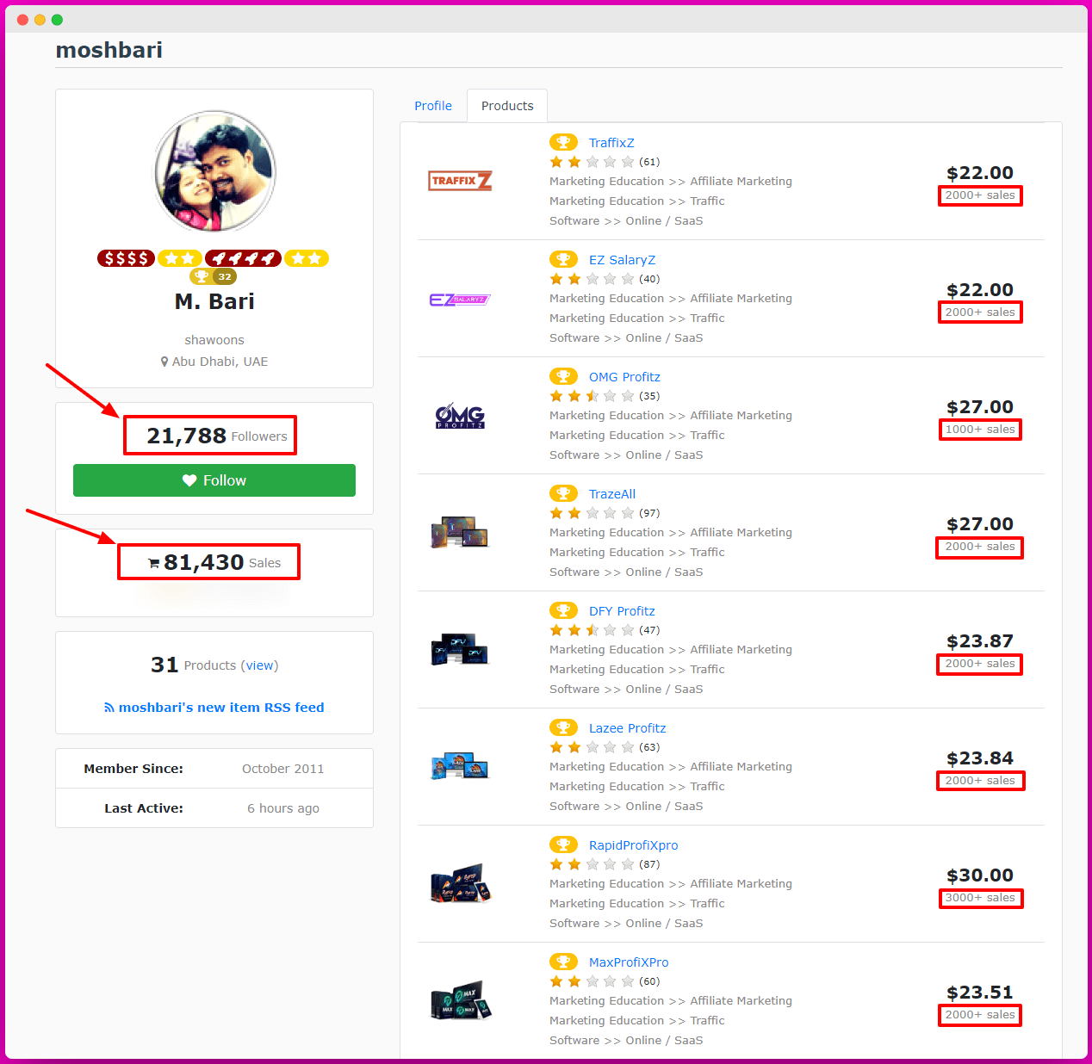Open the Lazee Profitz product link
Screen dimensions: 1092x1064
click(627, 728)
